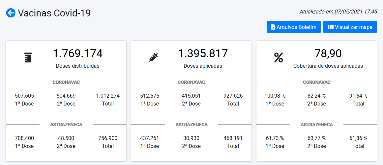Click the 1.395.817 doses aplicadas total
This screenshot has height=165, width=383.
coord(203,53)
